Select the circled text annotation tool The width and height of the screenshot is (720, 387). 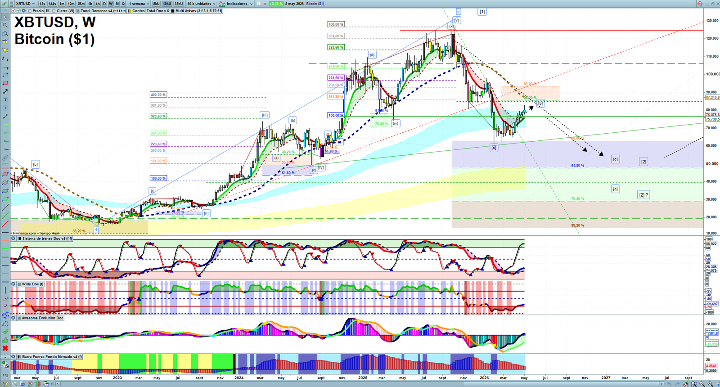pos(5,108)
